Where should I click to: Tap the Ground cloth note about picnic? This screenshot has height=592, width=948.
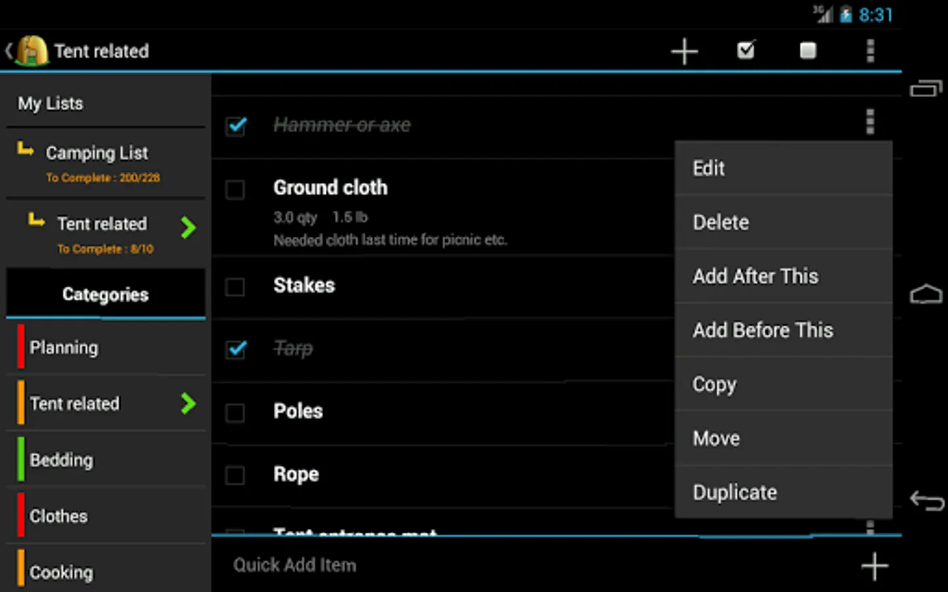point(390,240)
